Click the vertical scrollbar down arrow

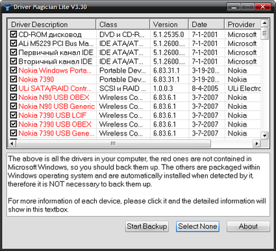tap(264, 136)
